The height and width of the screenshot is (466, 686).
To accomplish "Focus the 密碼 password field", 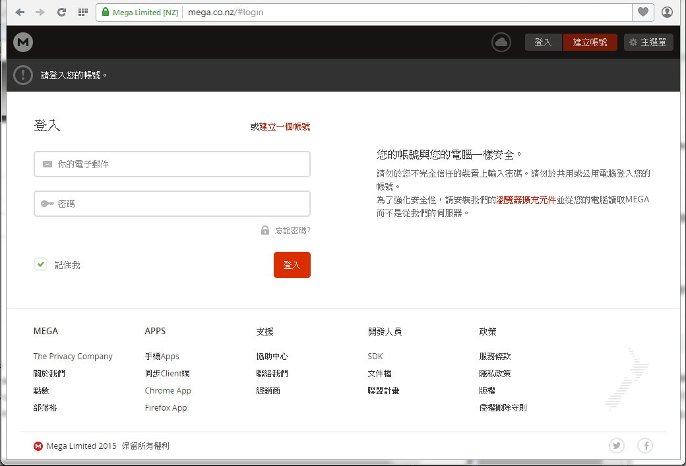I will [x=172, y=204].
